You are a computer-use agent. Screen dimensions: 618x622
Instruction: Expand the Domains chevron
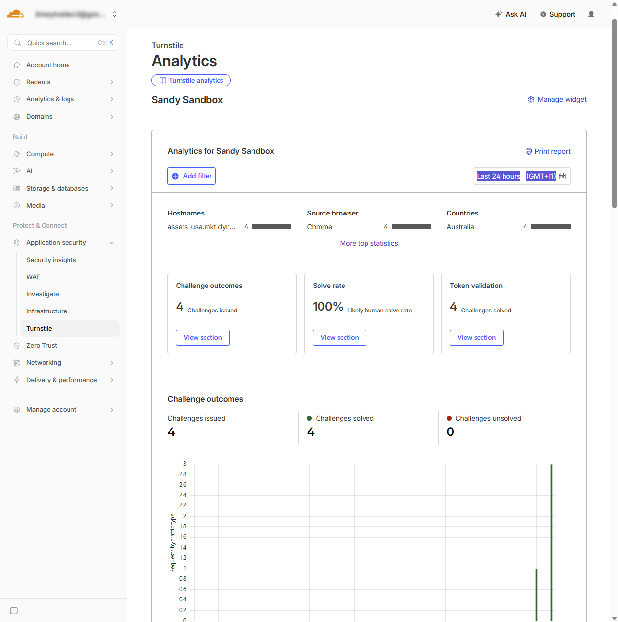[x=112, y=117]
